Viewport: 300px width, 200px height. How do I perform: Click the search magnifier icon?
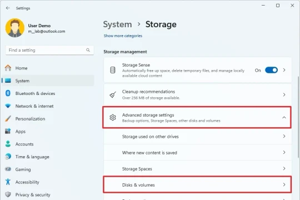tap(88, 50)
